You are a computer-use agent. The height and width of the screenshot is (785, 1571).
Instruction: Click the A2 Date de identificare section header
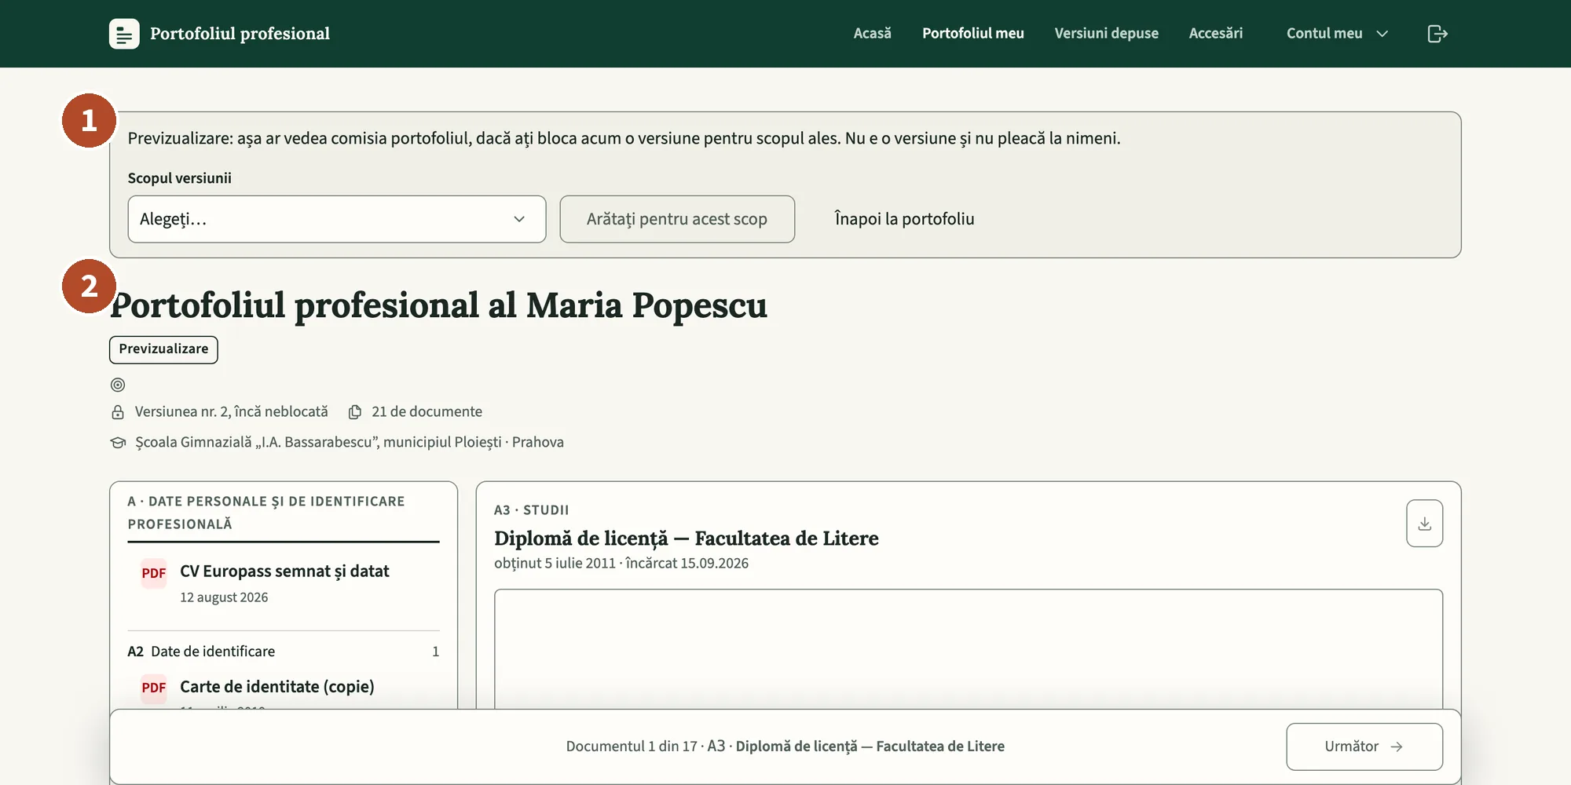pos(284,652)
